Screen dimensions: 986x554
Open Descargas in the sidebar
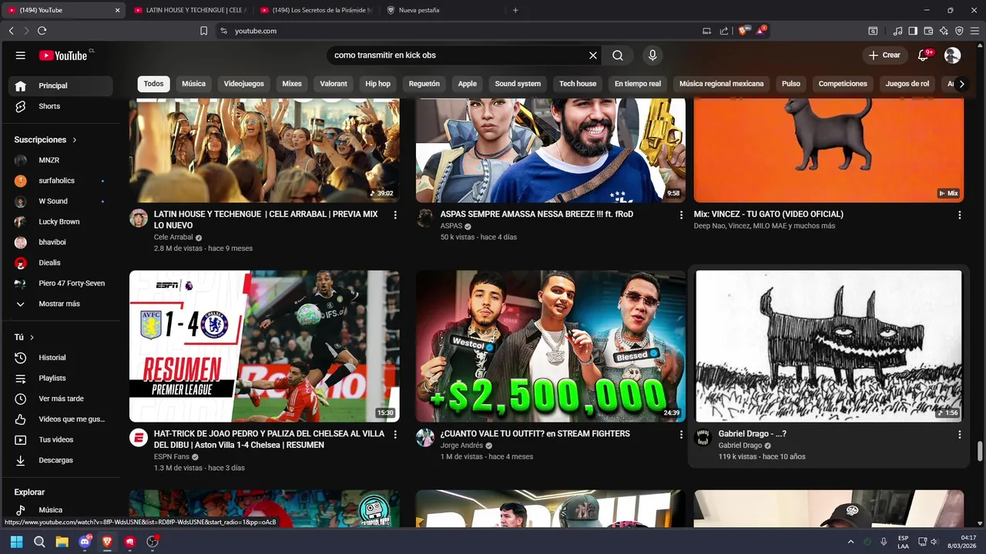click(60, 460)
